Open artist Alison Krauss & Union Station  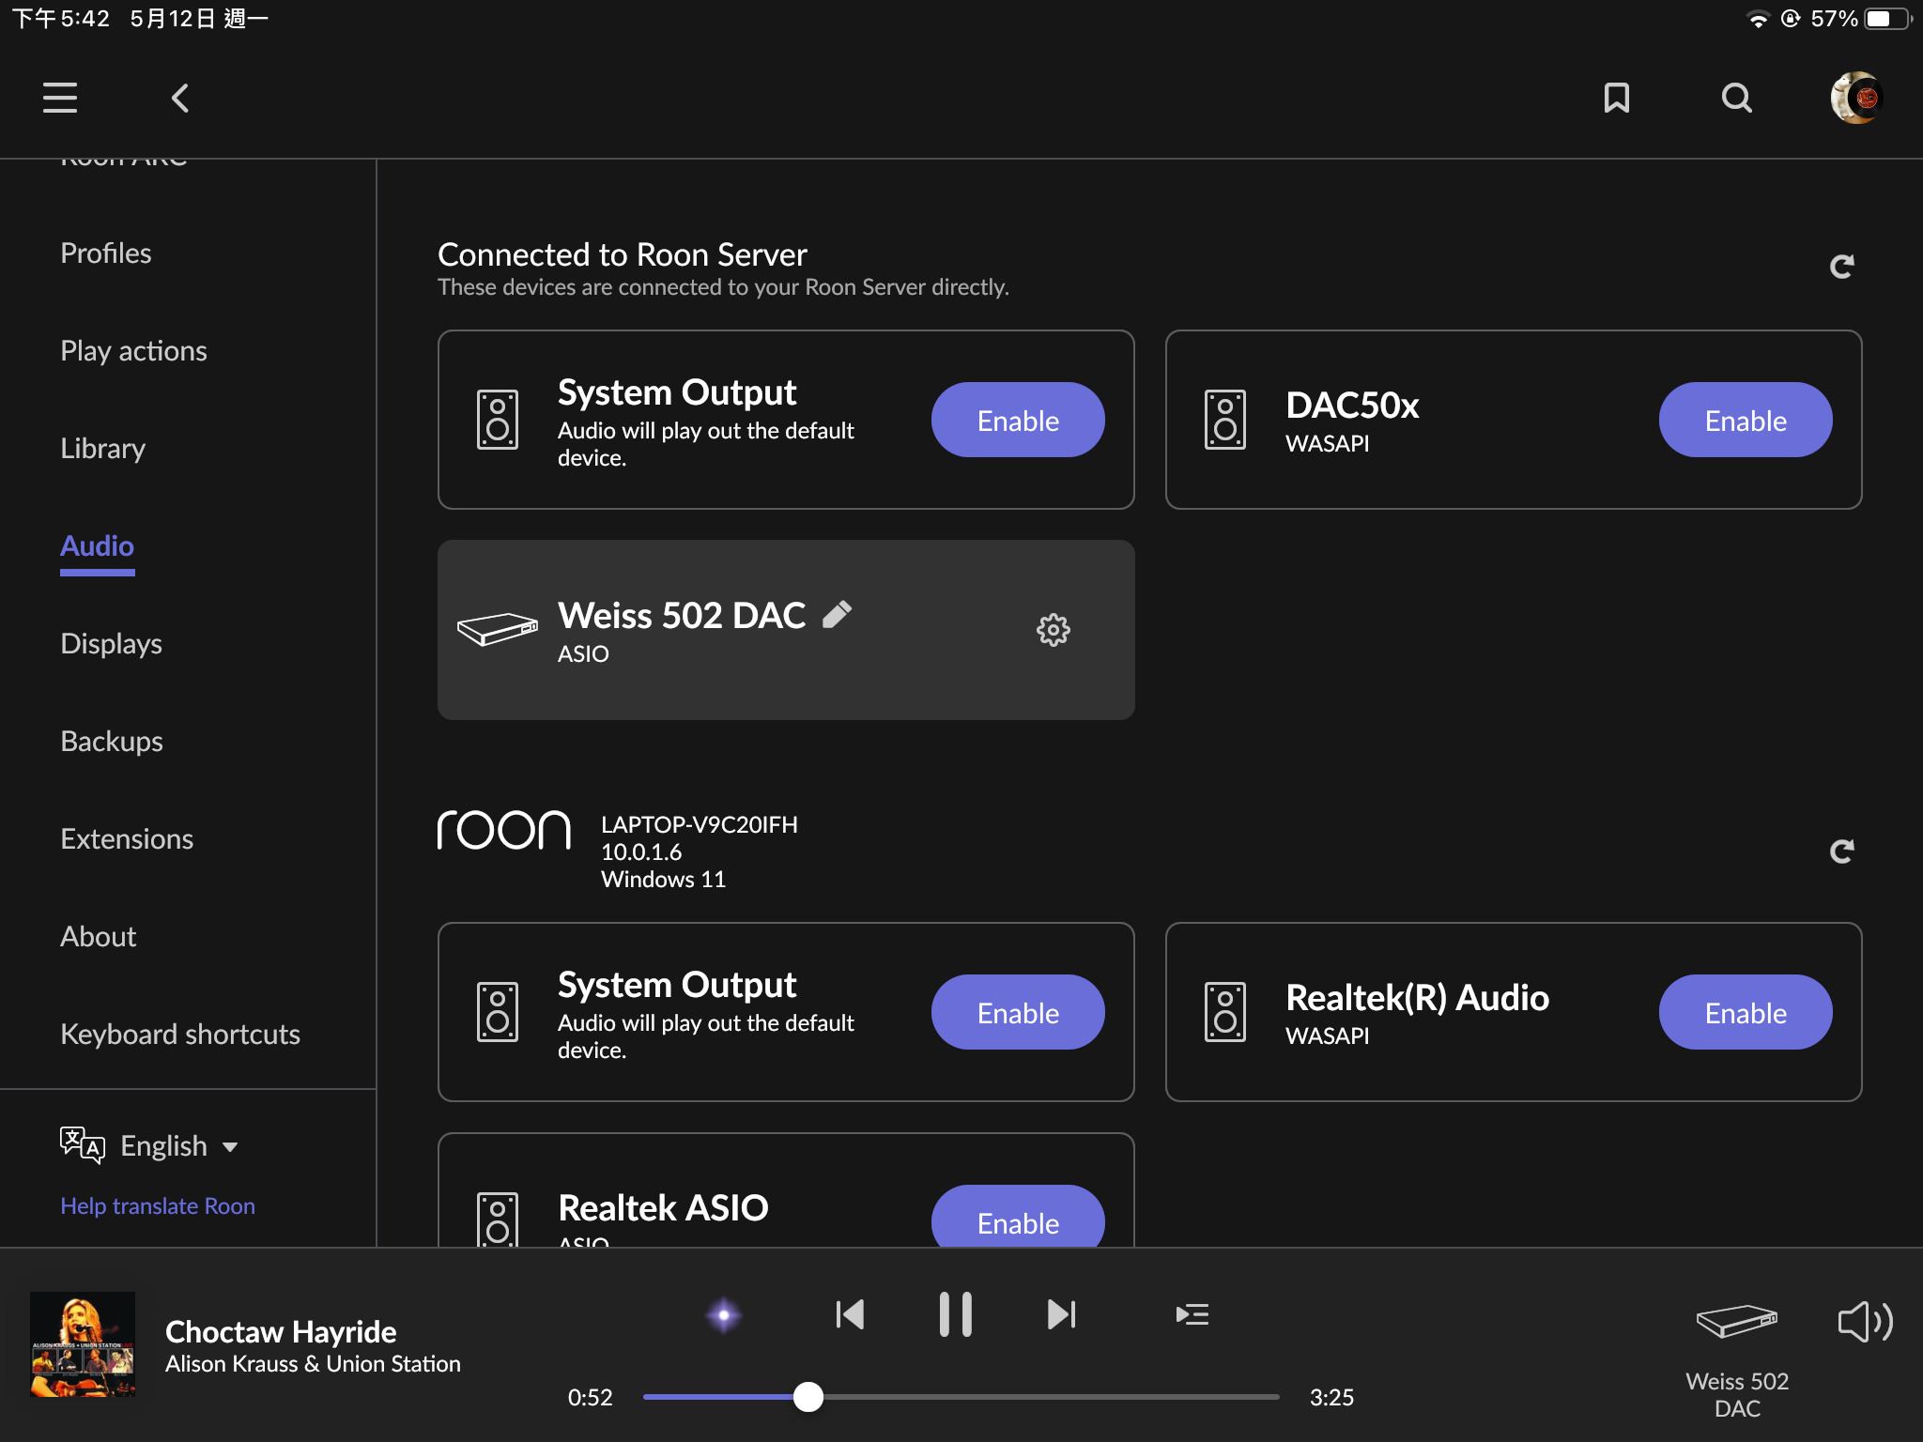[313, 1364]
